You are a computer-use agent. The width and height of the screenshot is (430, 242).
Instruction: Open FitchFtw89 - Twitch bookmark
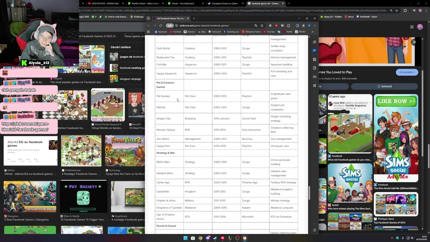367,16
